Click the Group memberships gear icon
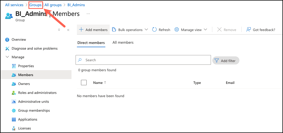Viewport: 283px width, 133px height. [x=14, y=111]
